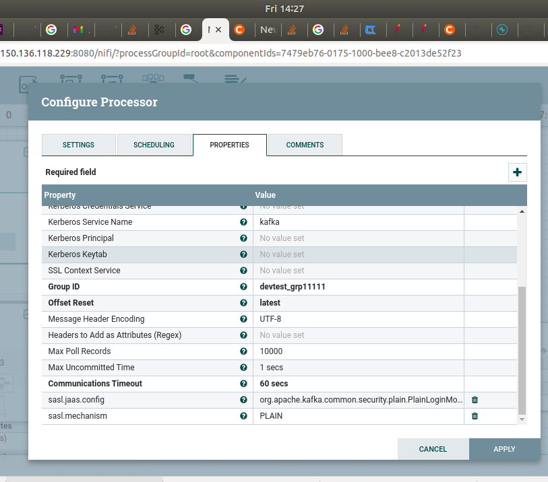This screenshot has width=548, height=482.
Task: Open the Comments tab
Action: [305, 145]
